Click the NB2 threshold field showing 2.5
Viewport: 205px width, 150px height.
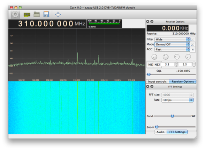(x=185, y=65)
